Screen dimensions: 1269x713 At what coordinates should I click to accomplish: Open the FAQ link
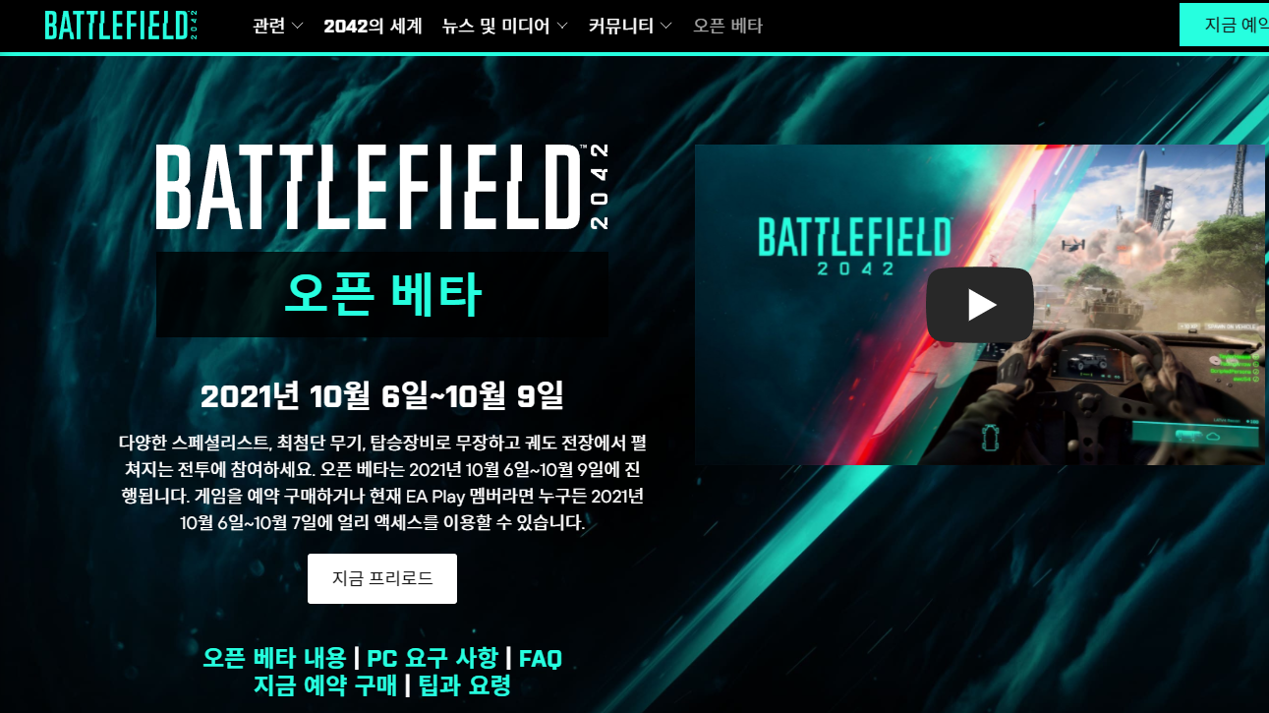point(541,658)
